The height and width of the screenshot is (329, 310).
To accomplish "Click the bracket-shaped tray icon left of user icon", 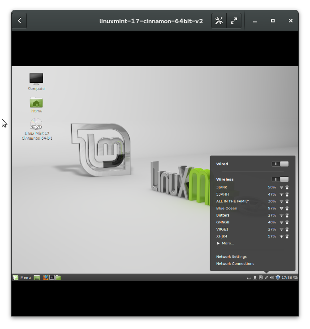I will [249, 278].
